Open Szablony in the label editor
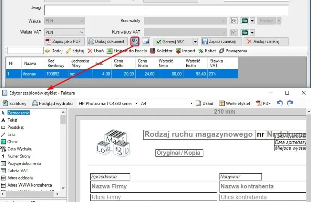 click(x=15, y=103)
